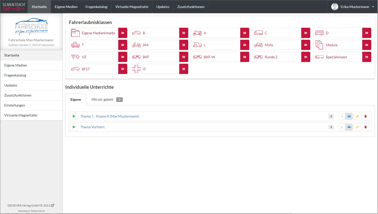378x214 pixels.
Task: Expand Spezialwissen using the double-arrow button
Action: tap(366, 57)
